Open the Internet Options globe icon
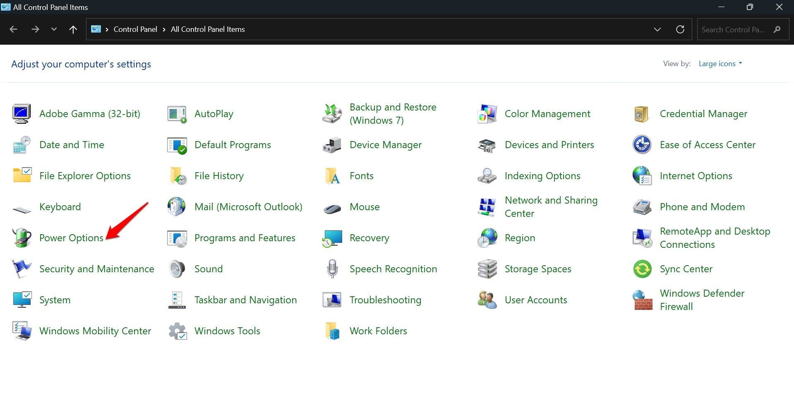 tap(642, 175)
